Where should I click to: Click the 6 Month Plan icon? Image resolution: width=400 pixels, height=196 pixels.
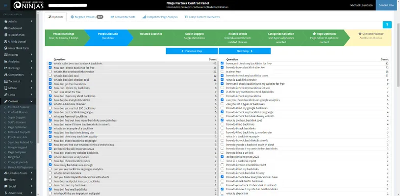(5, 35)
